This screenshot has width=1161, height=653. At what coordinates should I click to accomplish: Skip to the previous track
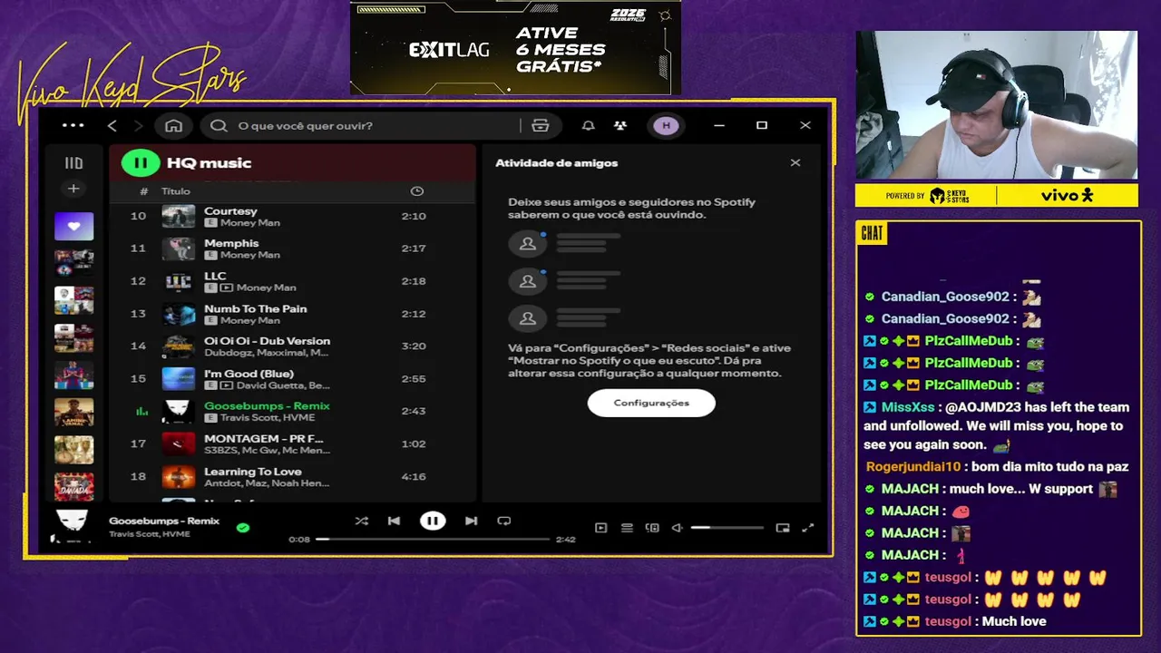(x=394, y=521)
